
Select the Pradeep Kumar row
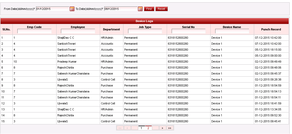click(67, 62)
